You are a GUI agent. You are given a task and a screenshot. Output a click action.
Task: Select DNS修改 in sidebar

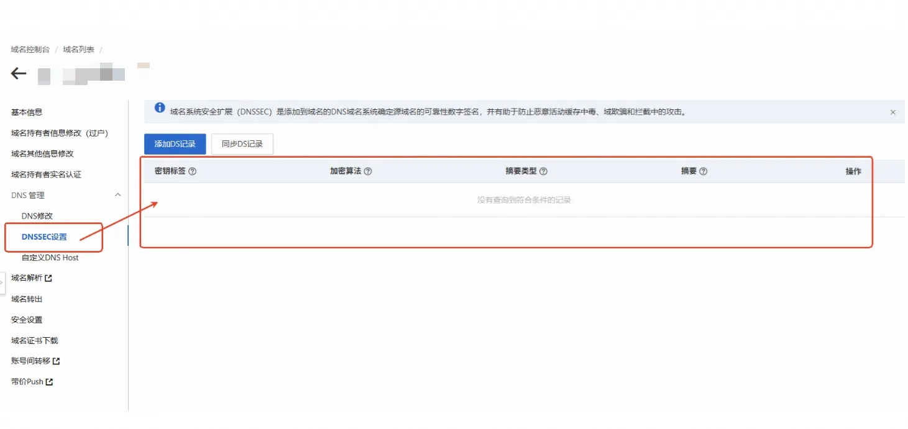(37, 216)
